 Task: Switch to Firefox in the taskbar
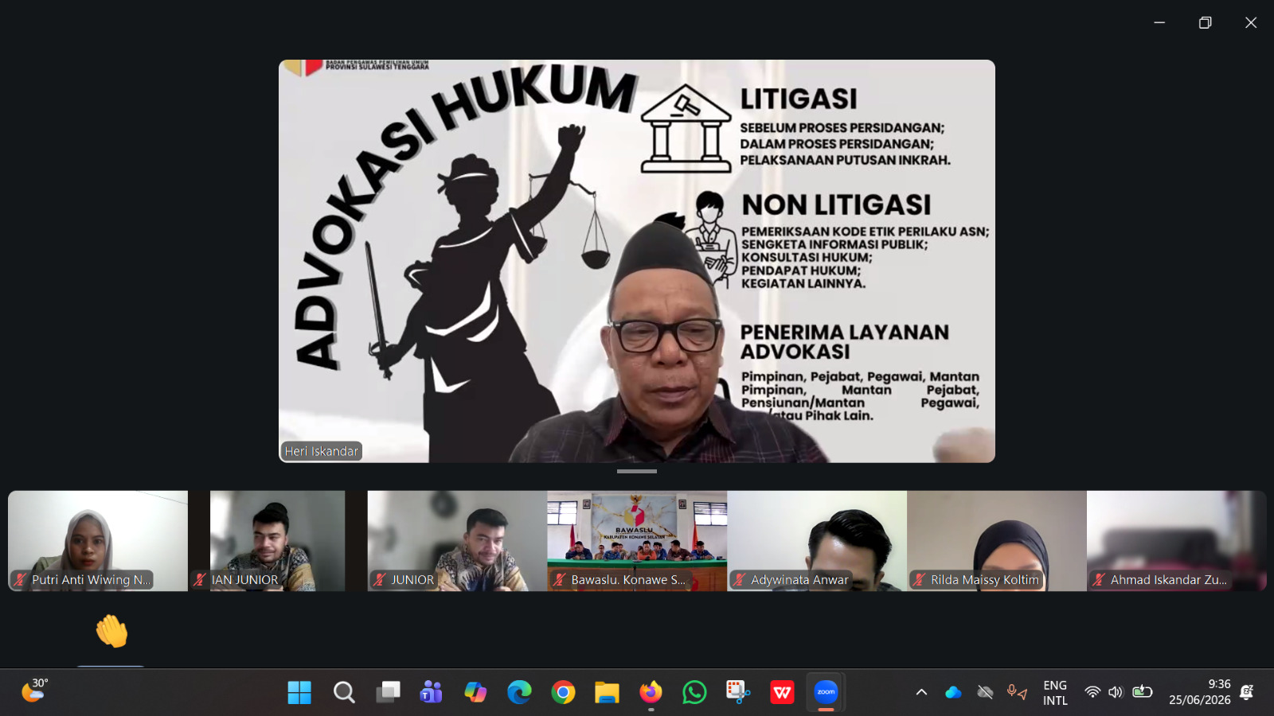tap(651, 692)
